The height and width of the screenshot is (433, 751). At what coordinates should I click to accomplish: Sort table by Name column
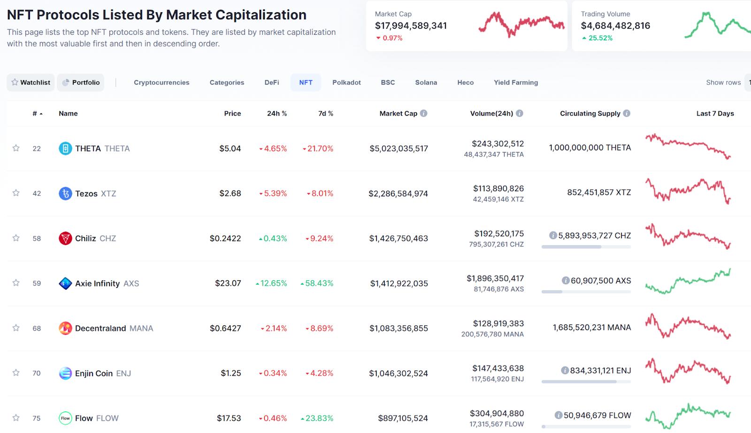(x=68, y=113)
